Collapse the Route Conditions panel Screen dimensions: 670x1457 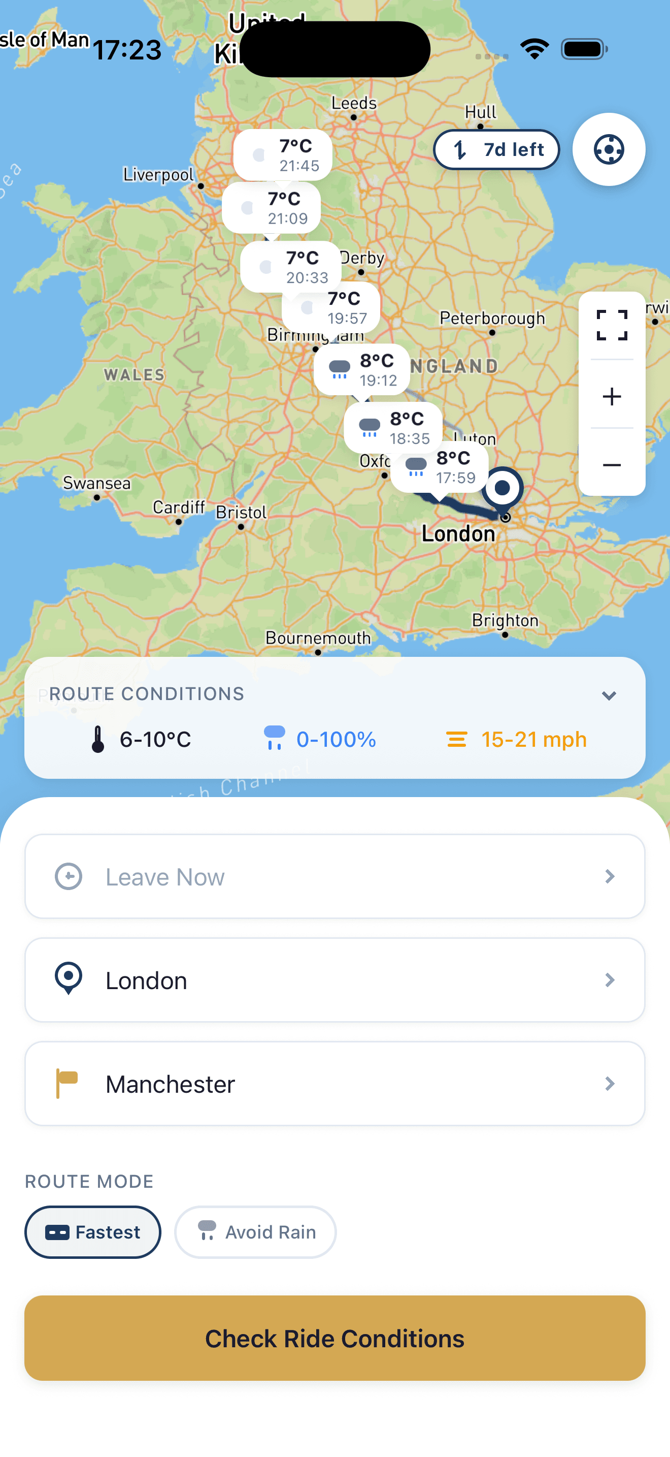(x=609, y=695)
